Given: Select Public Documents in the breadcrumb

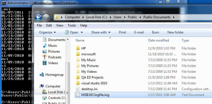Looking at the screenshot, I should pos(157,17).
